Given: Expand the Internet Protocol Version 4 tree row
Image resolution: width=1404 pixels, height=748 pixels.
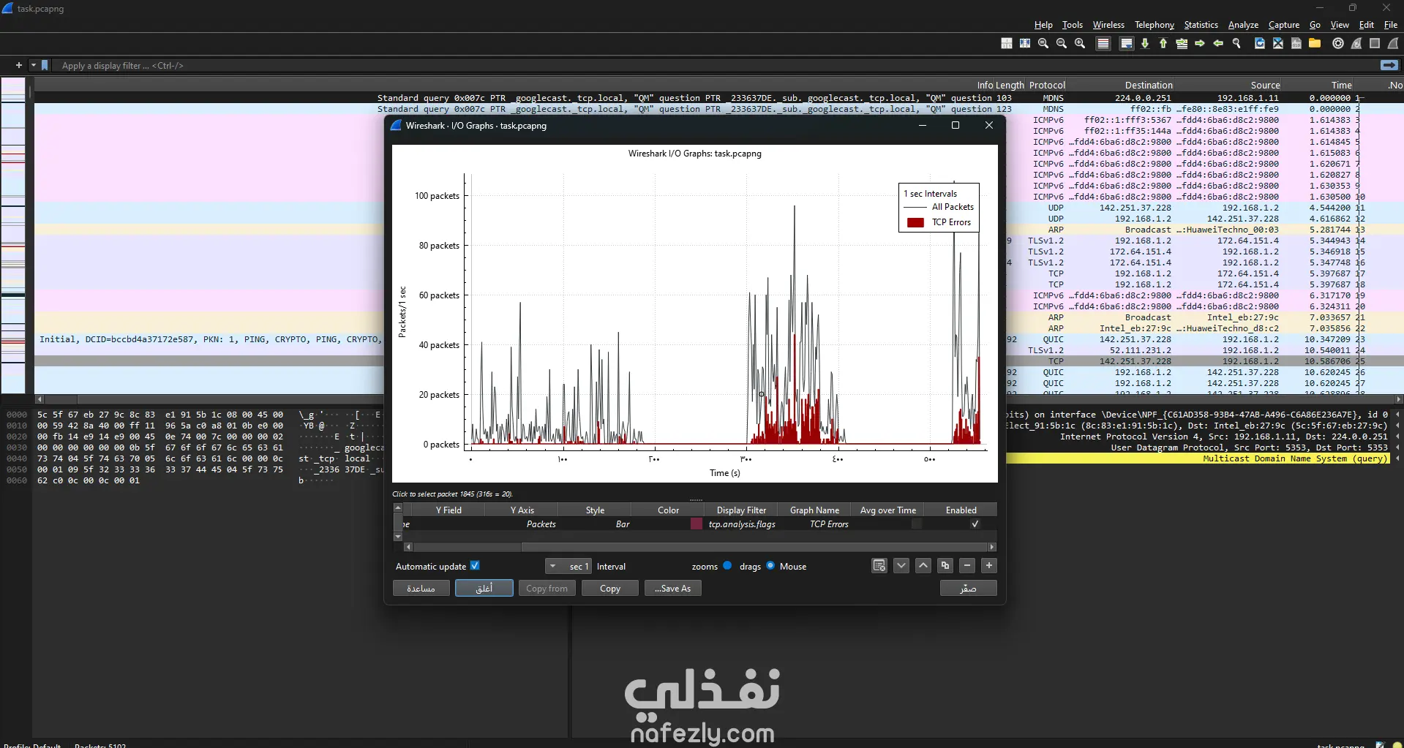Looking at the screenshot, I should click(x=1397, y=437).
